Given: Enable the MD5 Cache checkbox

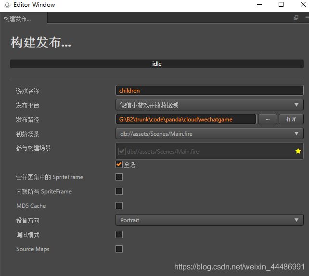Looking at the screenshot, I should coord(119,205).
